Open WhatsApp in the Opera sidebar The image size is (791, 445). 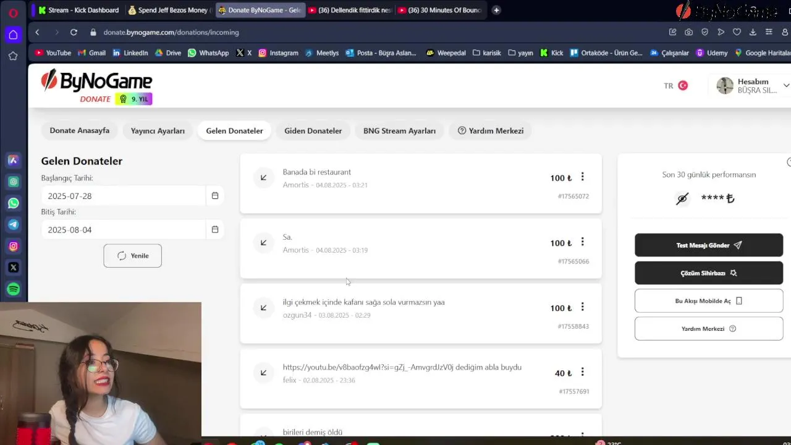(x=13, y=203)
